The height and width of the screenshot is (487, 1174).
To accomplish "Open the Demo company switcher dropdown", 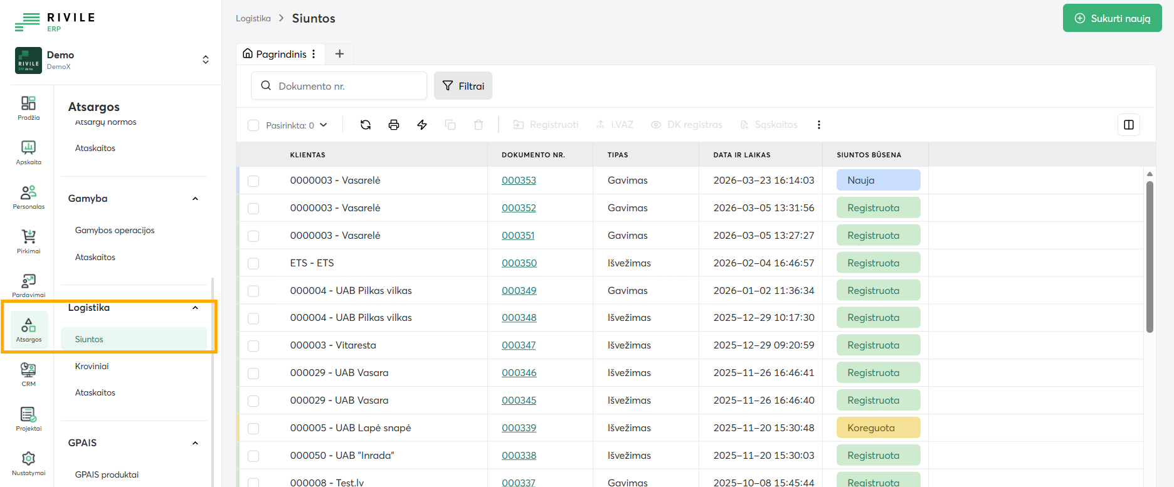I will coord(205,60).
